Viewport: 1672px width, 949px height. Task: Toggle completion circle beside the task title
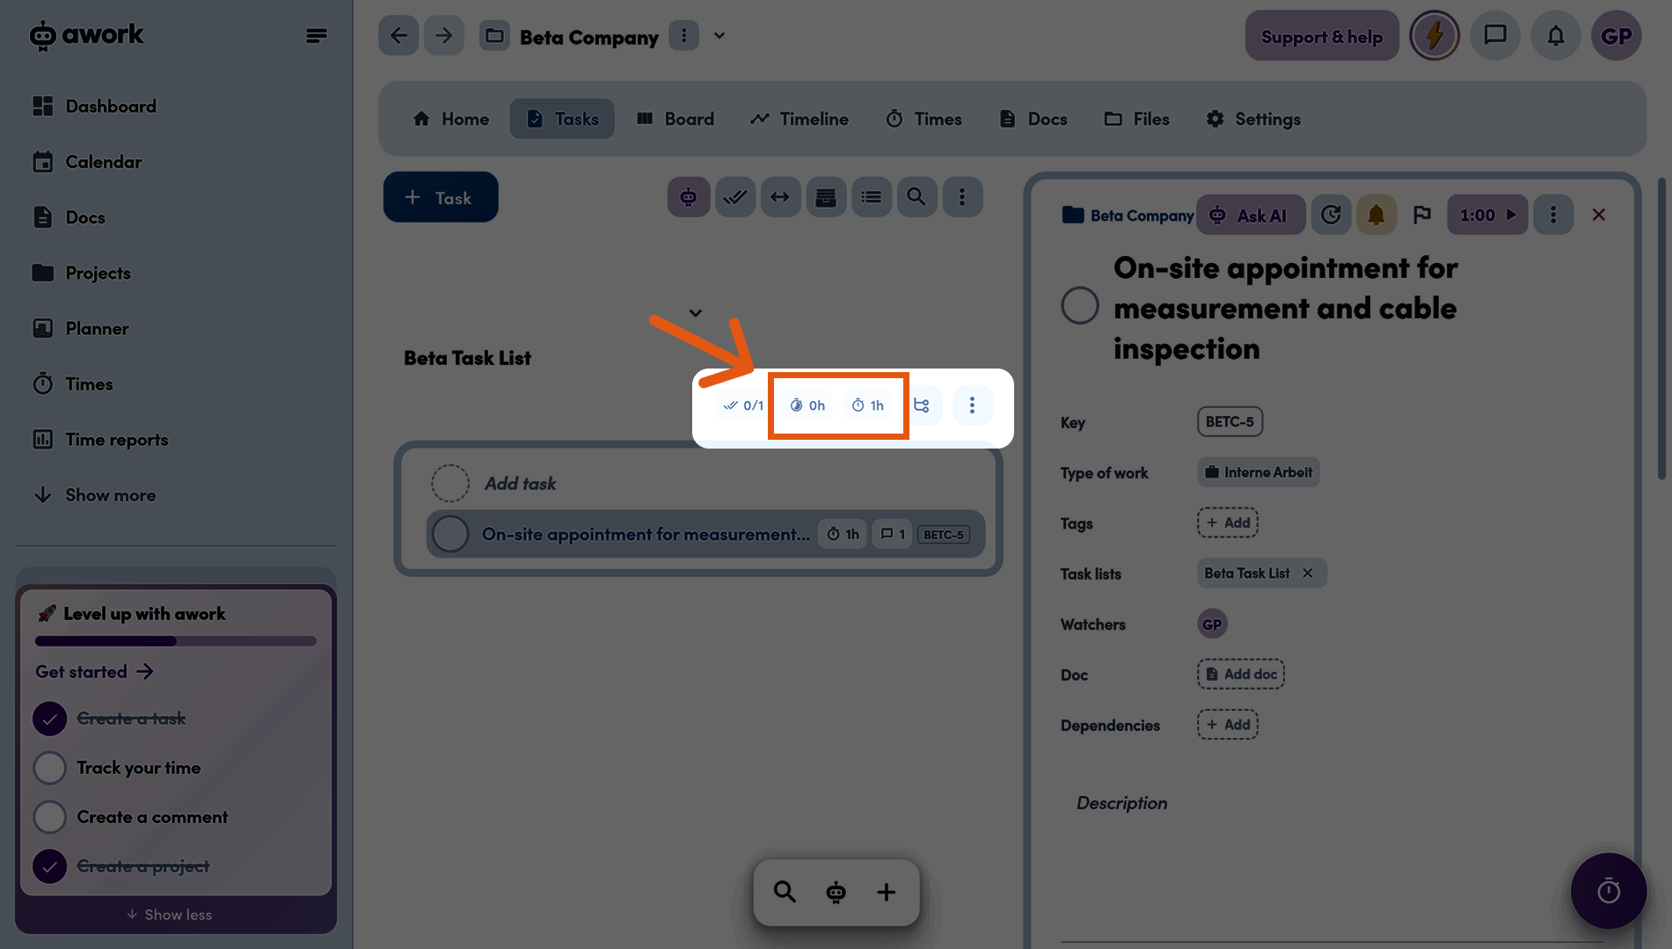pyautogui.click(x=1079, y=306)
